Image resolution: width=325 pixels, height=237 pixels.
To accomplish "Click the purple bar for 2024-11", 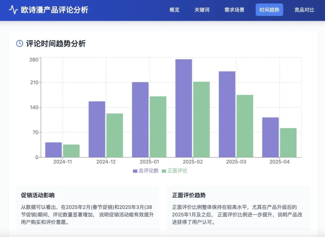I will point(54,150).
